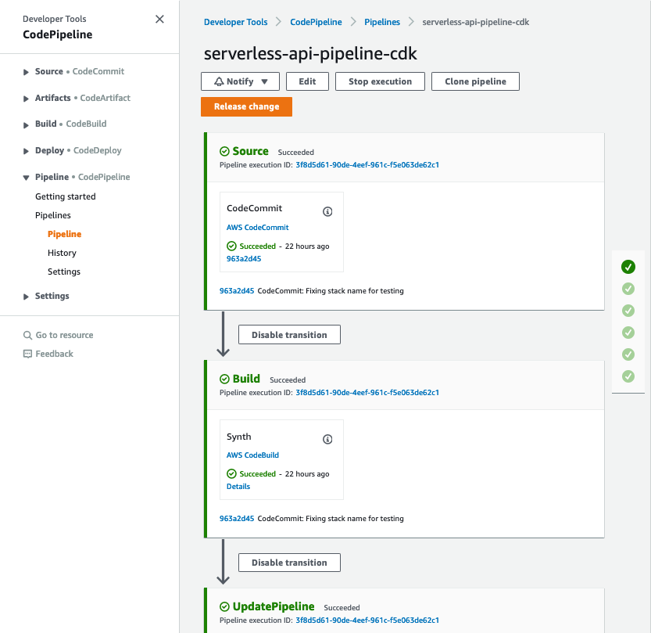Screen dimensions: 651x633
Task: Click the green Succeeded icon on the Build stage
Action: pyautogui.click(x=226, y=379)
